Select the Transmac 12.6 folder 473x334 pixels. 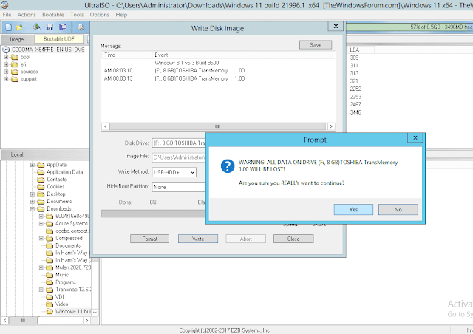click(x=73, y=290)
